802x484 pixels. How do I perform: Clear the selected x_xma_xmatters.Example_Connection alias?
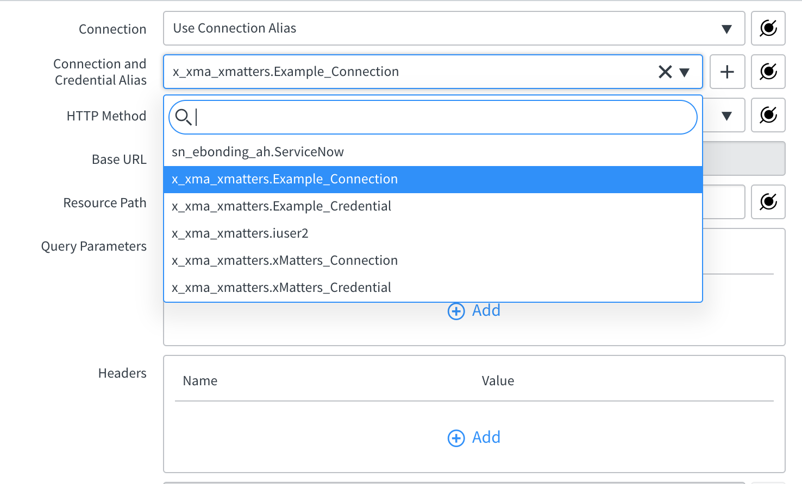click(x=665, y=72)
